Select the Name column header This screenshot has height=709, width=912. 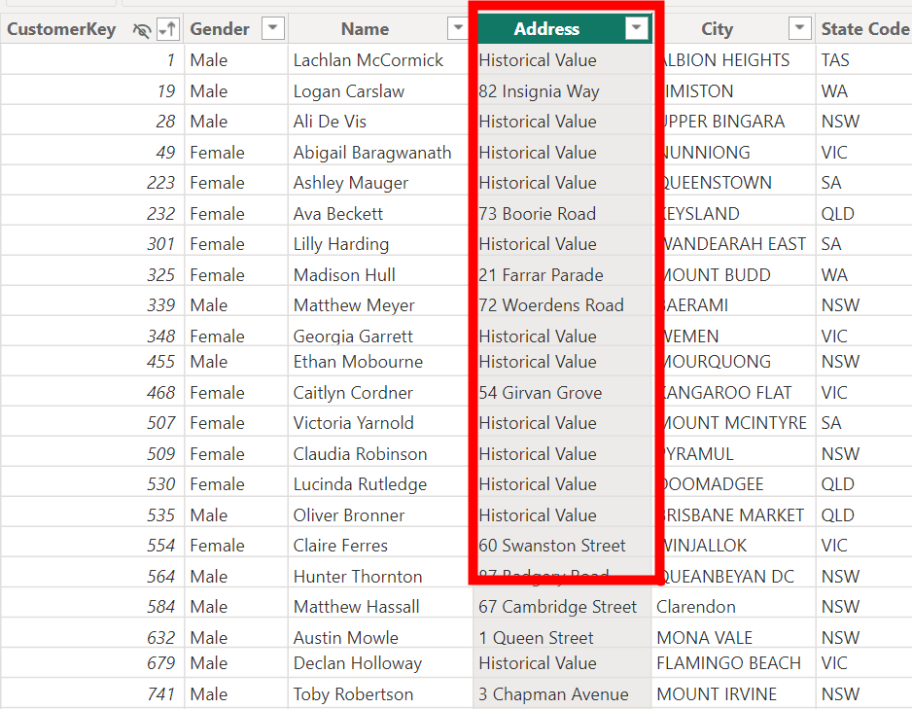(365, 29)
